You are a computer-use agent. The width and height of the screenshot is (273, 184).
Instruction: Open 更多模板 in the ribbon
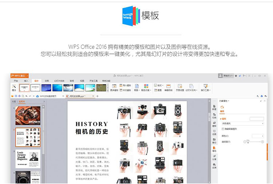114,88
